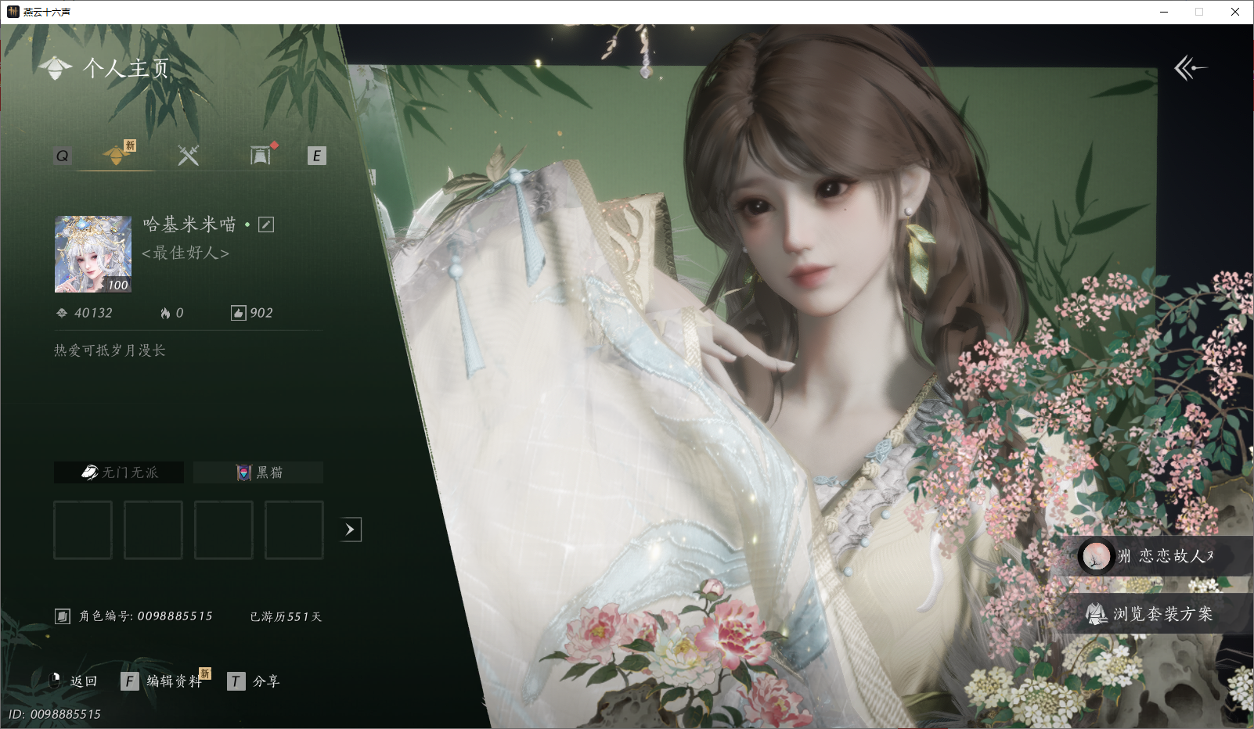
Task: Click the E key next-tab icon
Action: (316, 156)
